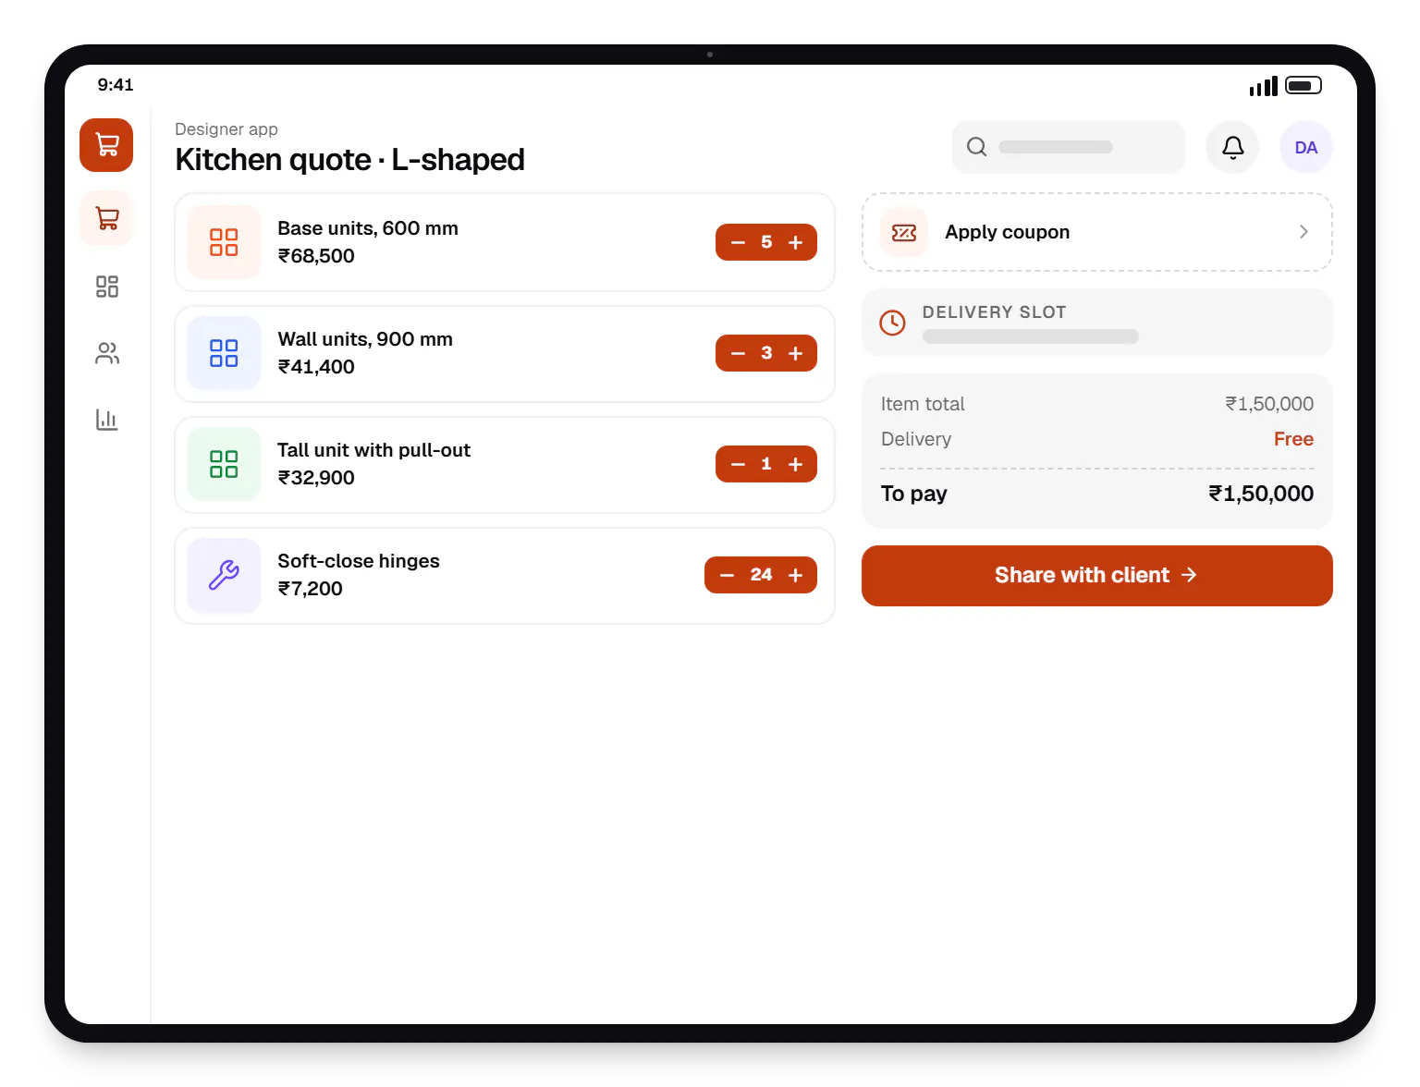Click the Soft-close hinges wrench icon
Image resolution: width=1420 pixels, height=1087 pixels.
coord(224,575)
